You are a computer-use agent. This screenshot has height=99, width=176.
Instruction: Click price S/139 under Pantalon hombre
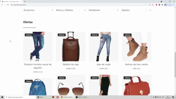40,72
